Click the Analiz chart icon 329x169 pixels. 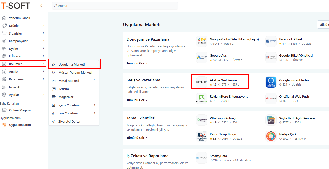pos(4,72)
